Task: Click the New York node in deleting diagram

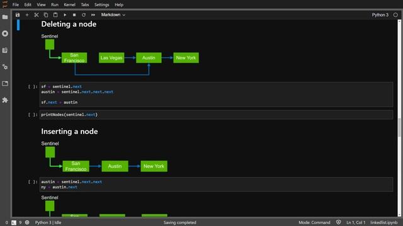Action: [186, 58]
